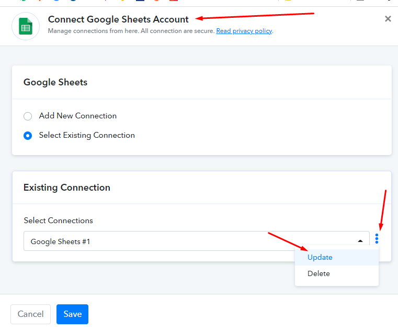The width and height of the screenshot is (398, 330).
Task: Open the three-dot connection options menu
Action: pos(377,238)
